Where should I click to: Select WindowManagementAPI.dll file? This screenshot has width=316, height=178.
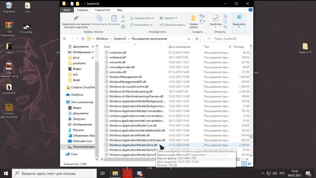(127, 82)
